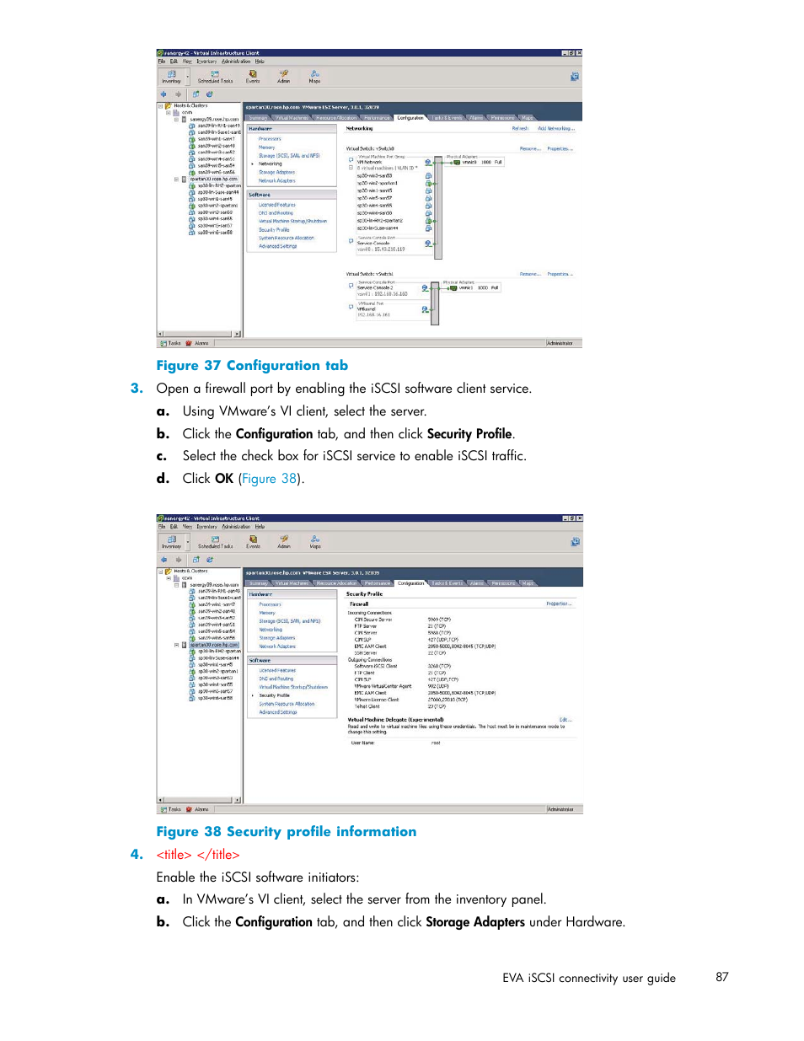This screenshot has width=804, height=1041.
Task: Click Alarms in Figure 38 status bar
Action: pyautogui.click(x=197, y=809)
